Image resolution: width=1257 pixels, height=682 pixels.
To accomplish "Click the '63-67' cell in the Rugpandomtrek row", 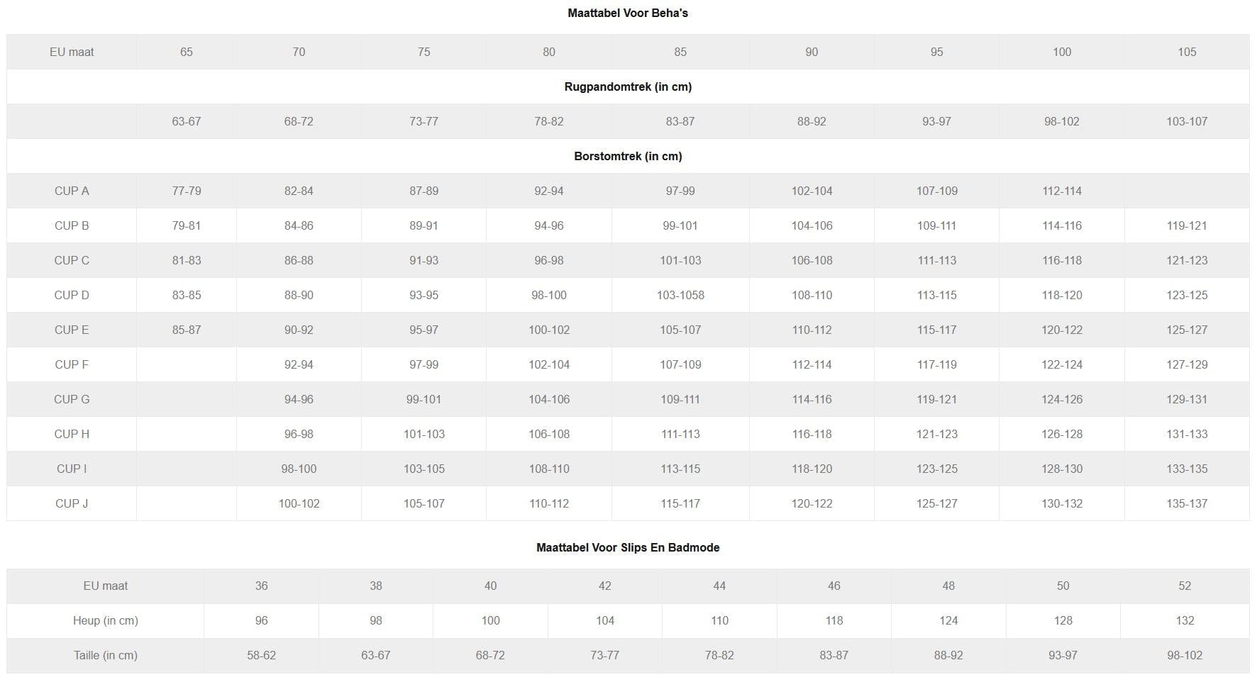I will (187, 121).
